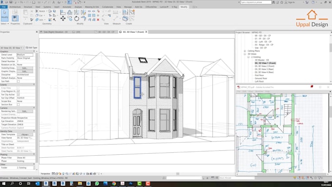The height and width of the screenshot is (187, 332).
Task: Select the Rotate tool in Modify panel
Action: pos(77,19)
